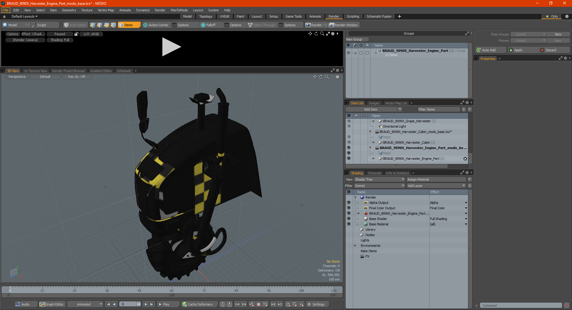Hide the Directional Light item
The width and height of the screenshot is (572, 310).
point(349,126)
